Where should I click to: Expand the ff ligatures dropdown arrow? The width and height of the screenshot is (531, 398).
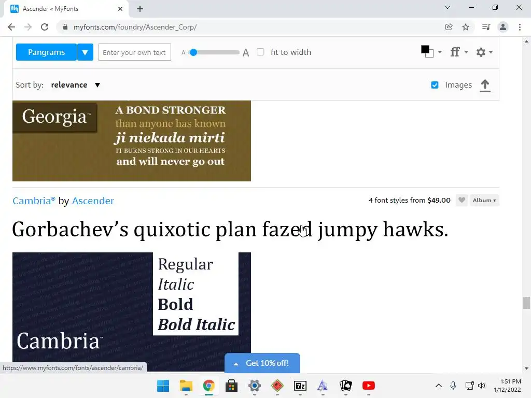pos(466,52)
